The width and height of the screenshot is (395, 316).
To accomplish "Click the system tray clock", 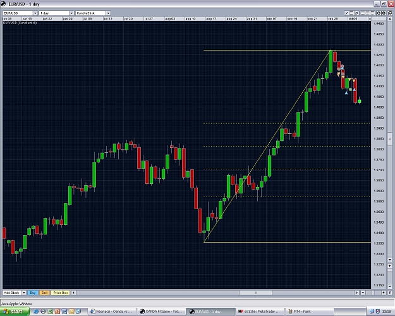I will [386, 312].
